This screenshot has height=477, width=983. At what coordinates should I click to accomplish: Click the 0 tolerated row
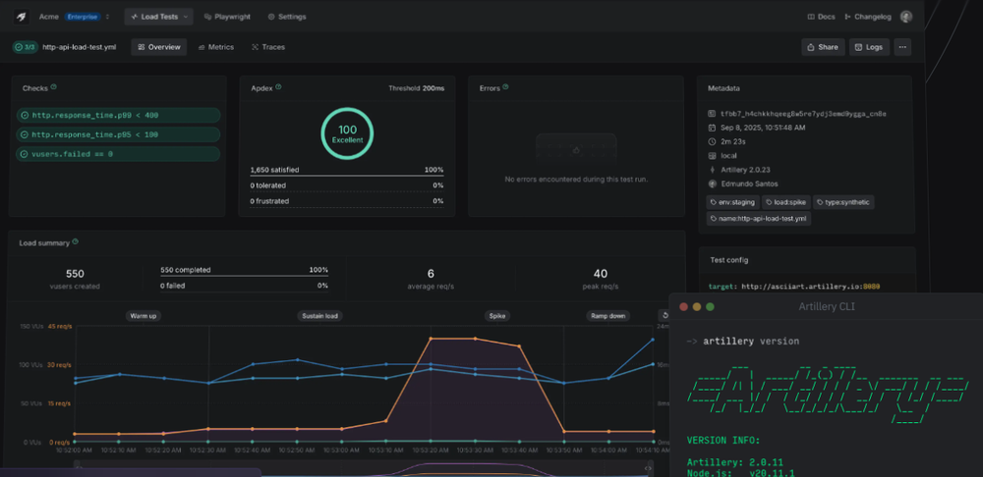point(347,185)
